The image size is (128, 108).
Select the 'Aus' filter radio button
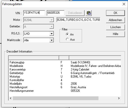(x=67, y=39)
